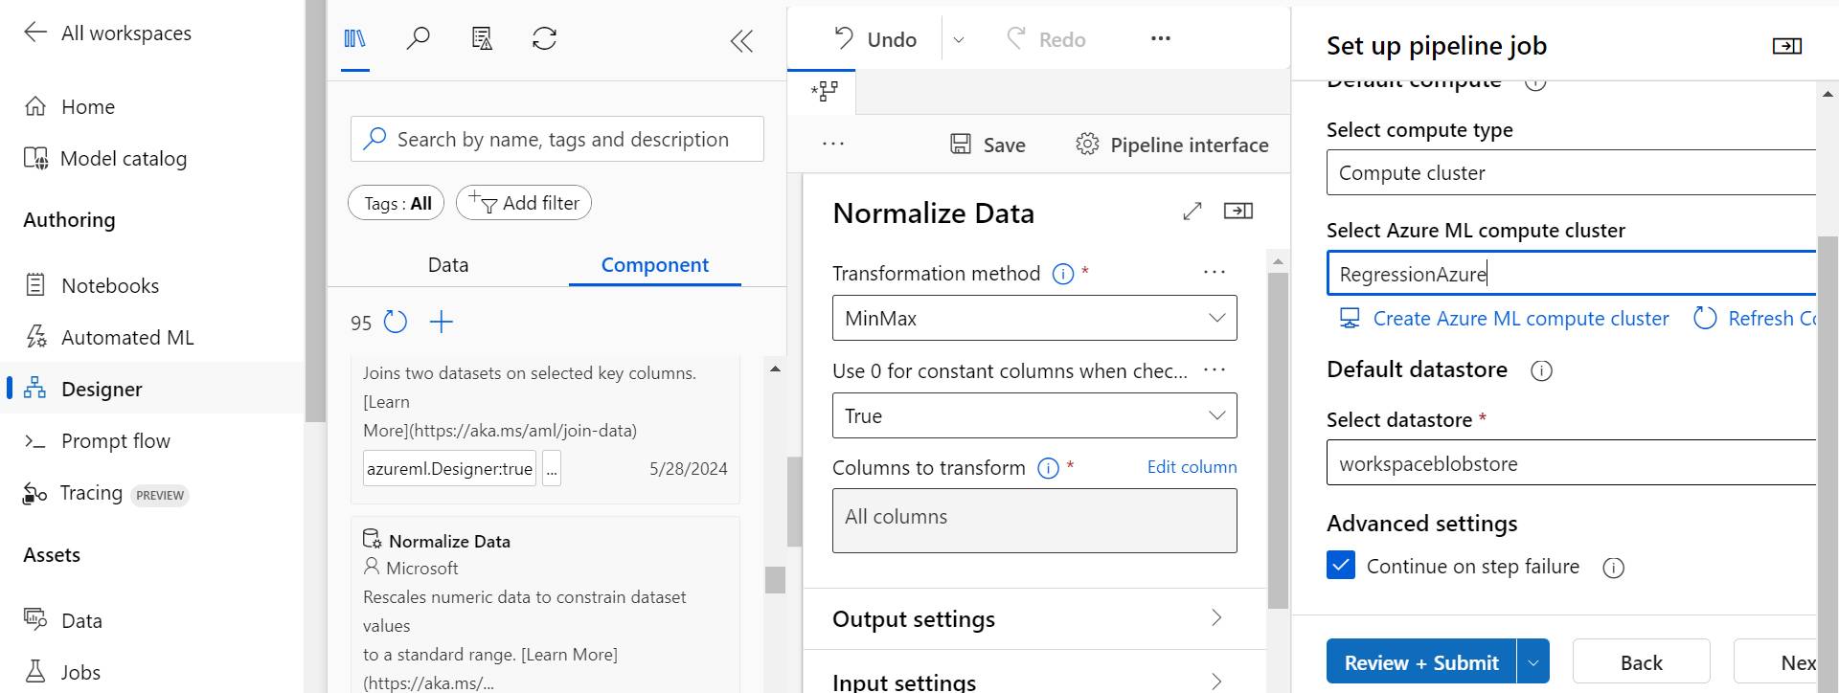1839x693 pixels.
Task: Open Transformation method more options ellipsis
Action: click(x=1215, y=272)
